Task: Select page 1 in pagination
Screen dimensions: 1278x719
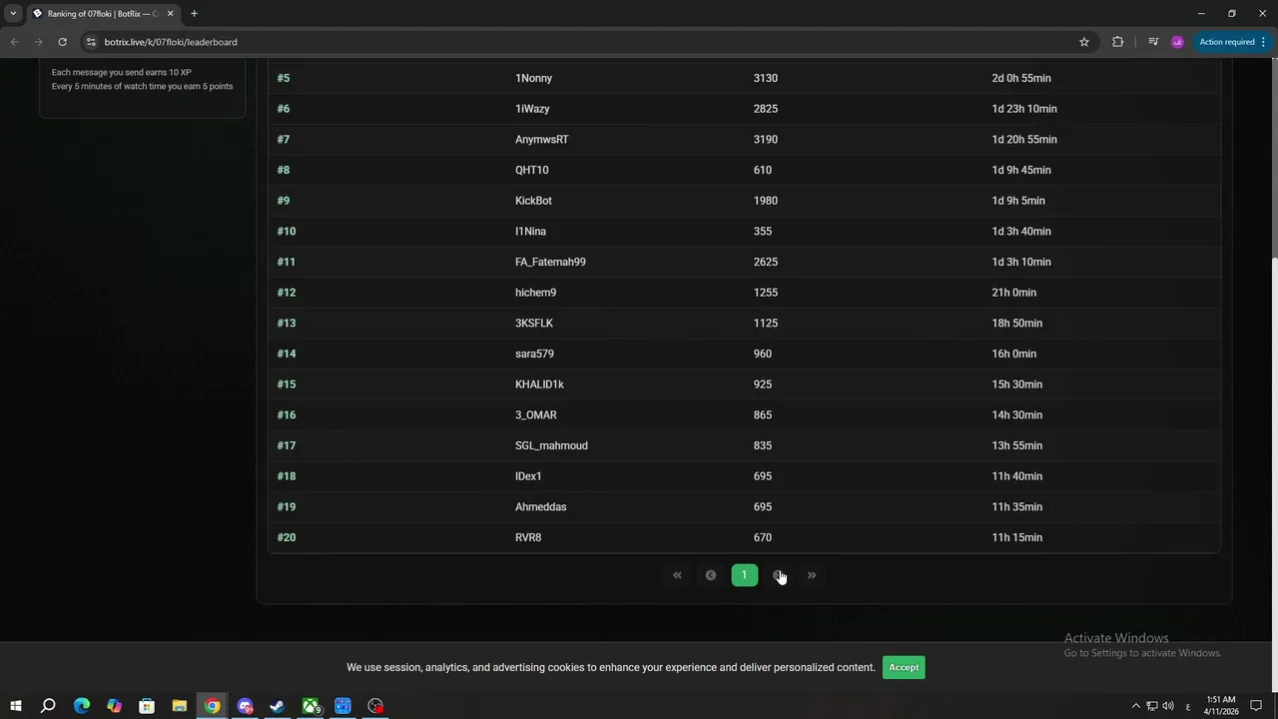Action: coord(744,575)
